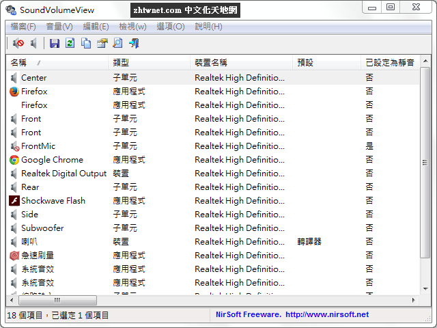
Task: Click the Refresh toolbar icon
Action: 70,43
